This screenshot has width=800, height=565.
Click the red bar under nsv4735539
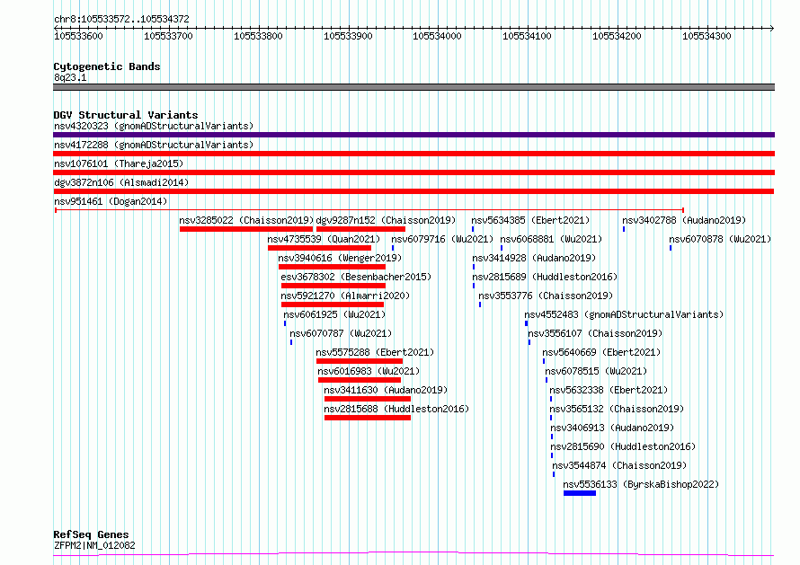[x=319, y=248]
